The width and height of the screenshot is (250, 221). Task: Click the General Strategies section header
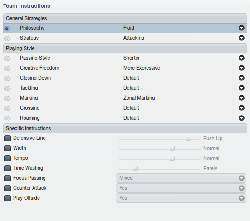(125, 18)
